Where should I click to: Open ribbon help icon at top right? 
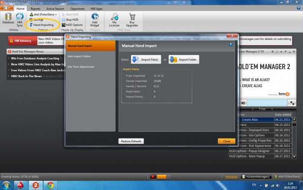click(x=299, y=8)
